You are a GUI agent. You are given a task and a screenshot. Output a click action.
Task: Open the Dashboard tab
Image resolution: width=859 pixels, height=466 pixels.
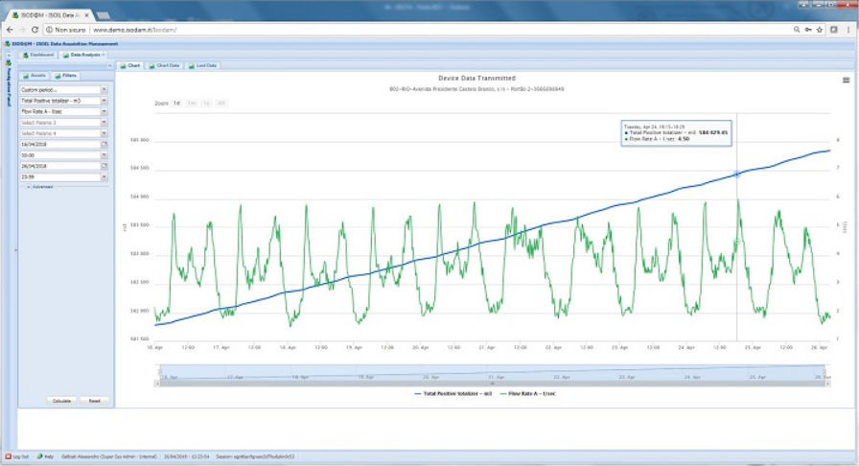(38, 55)
